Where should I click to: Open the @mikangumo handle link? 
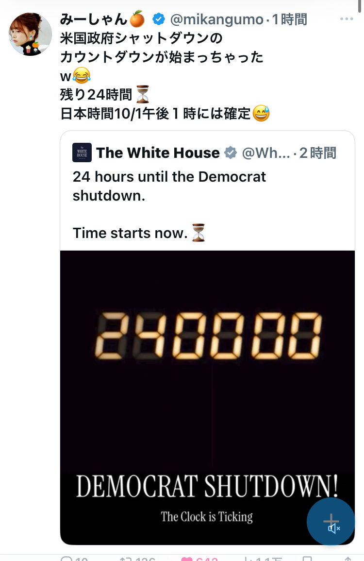216,19
